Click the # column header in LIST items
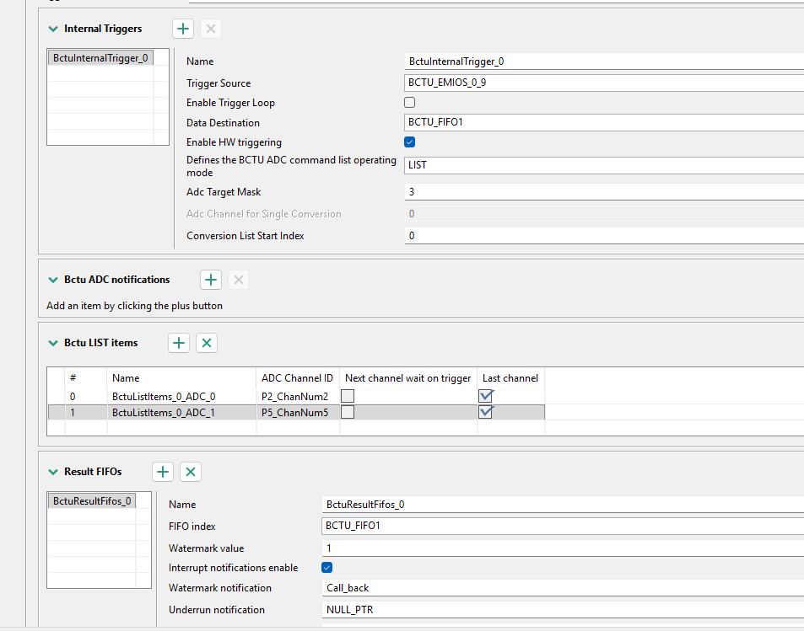 [x=85, y=378]
